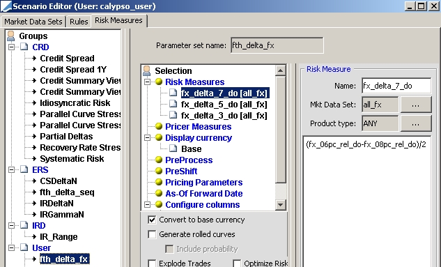This screenshot has width=441, height=267.
Task: Toggle Convert to base currency checkbox
Action: click(152, 220)
